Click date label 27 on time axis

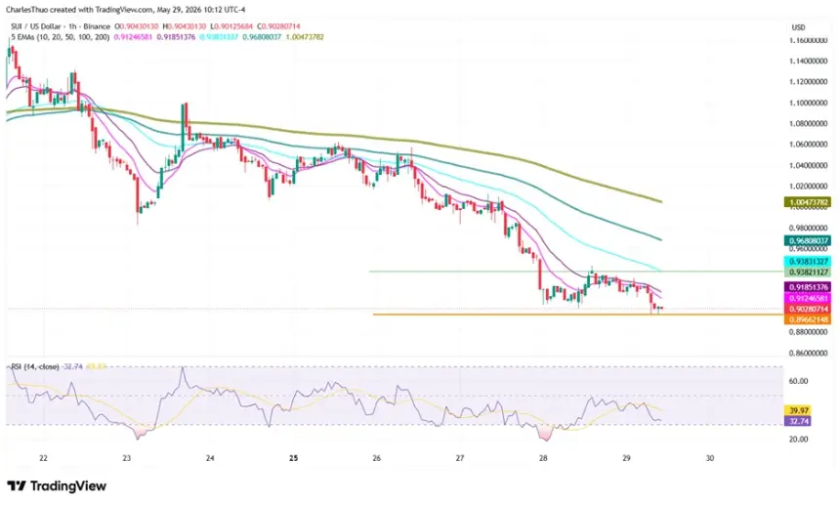(460, 458)
